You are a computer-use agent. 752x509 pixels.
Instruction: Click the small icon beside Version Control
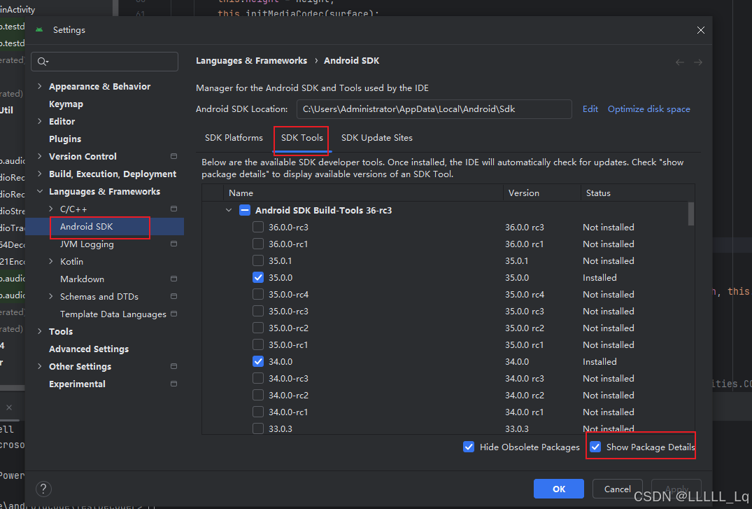173,156
